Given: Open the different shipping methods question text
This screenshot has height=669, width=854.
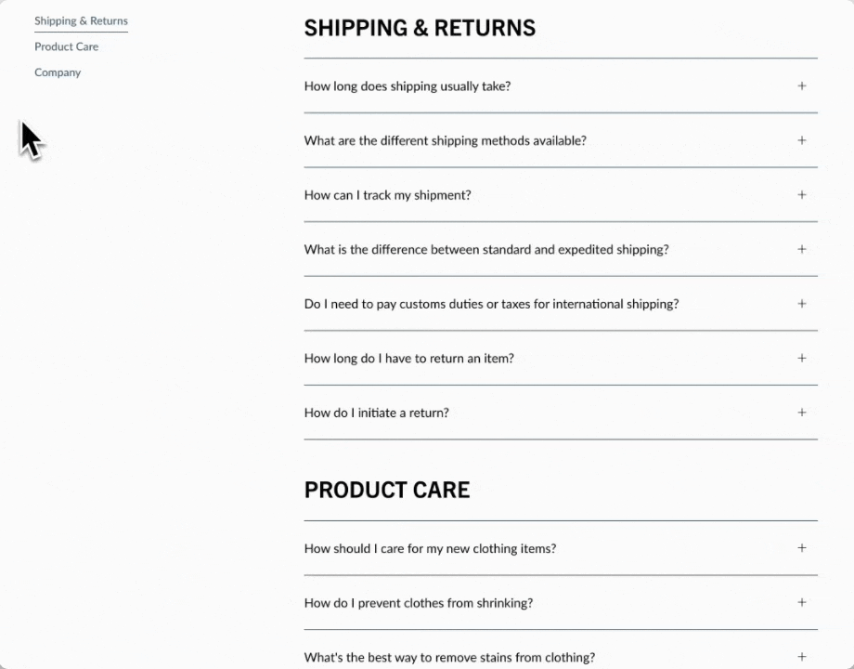Looking at the screenshot, I should pyautogui.click(x=445, y=141).
